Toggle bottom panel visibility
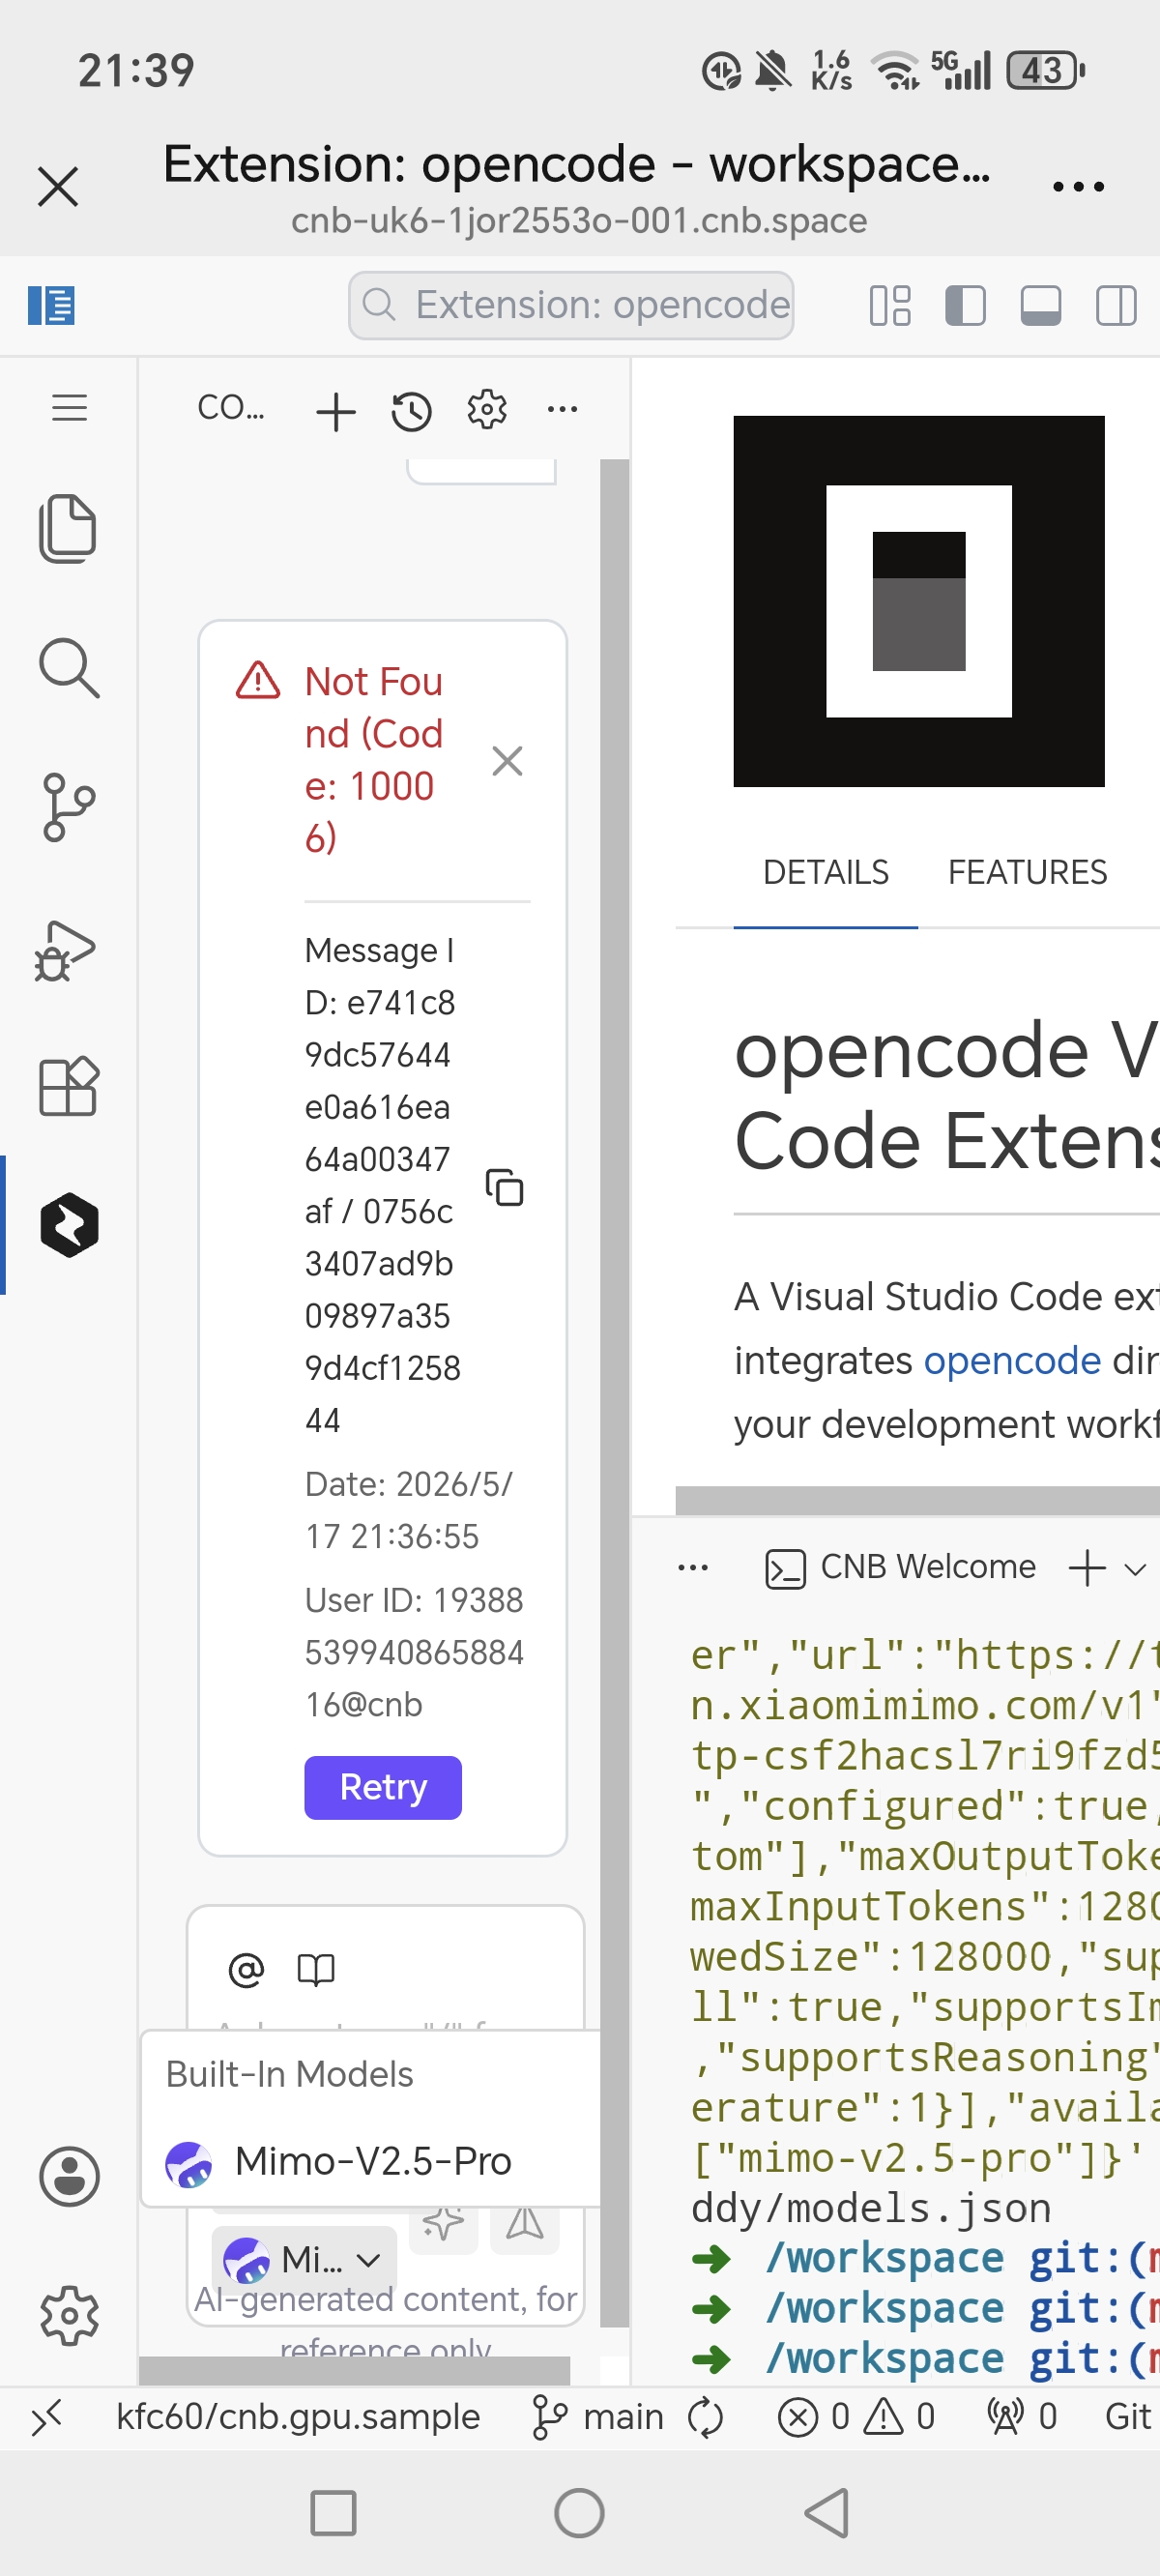 (1040, 305)
